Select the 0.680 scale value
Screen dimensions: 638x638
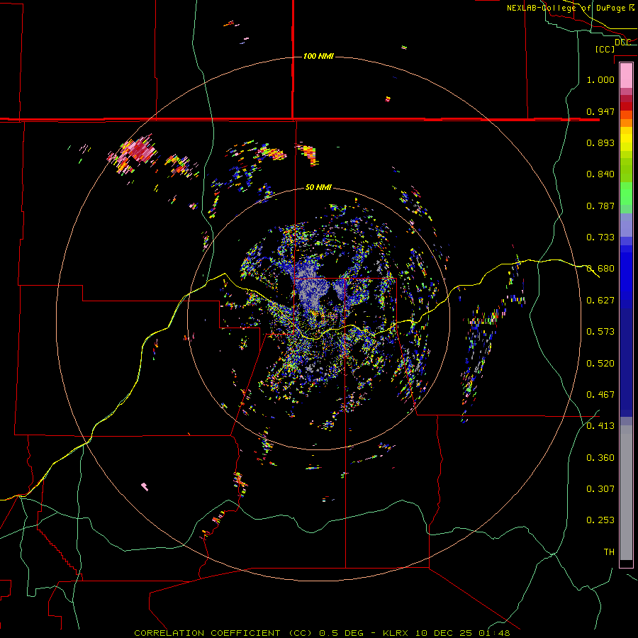pyautogui.click(x=600, y=269)
